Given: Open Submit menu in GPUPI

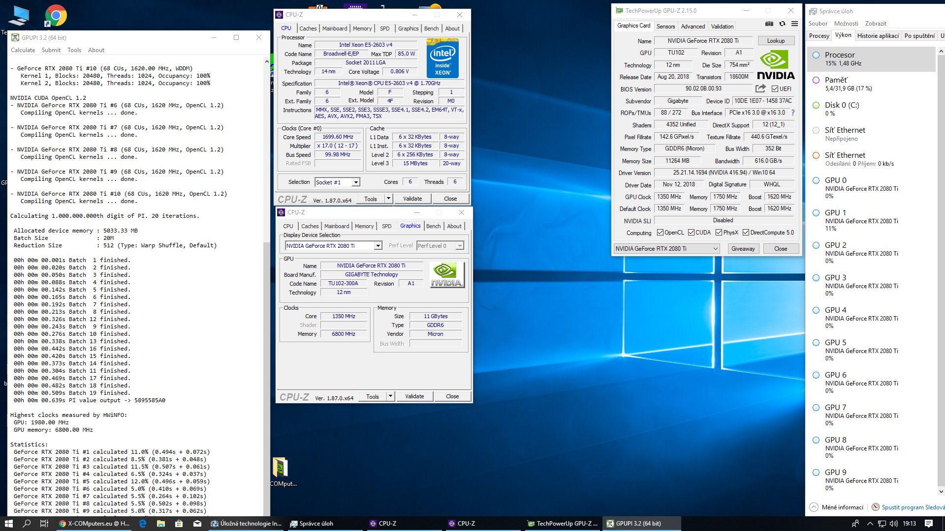Looking at the screenshot, I should coord(51,50).
